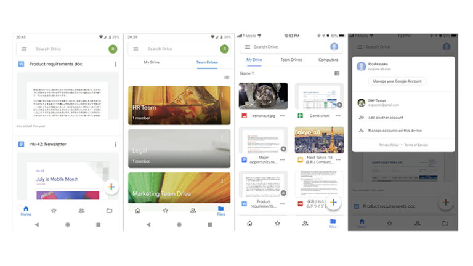Open the astronaut.jpg thumbnail
Screen dimensions: 473x266
(x=264, y=95)
